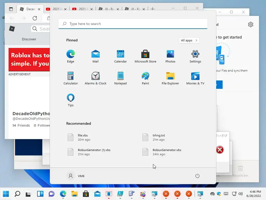Click the Power button in Start menu
The image size is (266, 200).
pos(197,176)
